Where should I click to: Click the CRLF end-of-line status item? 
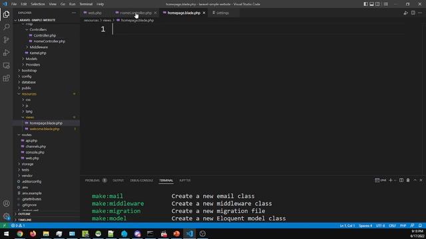point(392,226)
